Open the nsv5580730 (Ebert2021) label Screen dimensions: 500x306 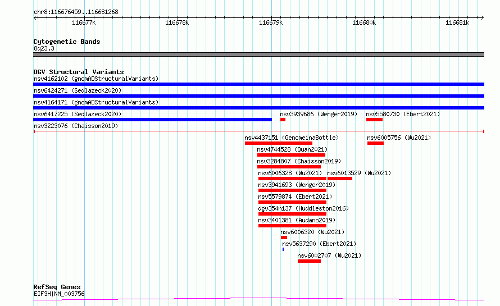403,114
